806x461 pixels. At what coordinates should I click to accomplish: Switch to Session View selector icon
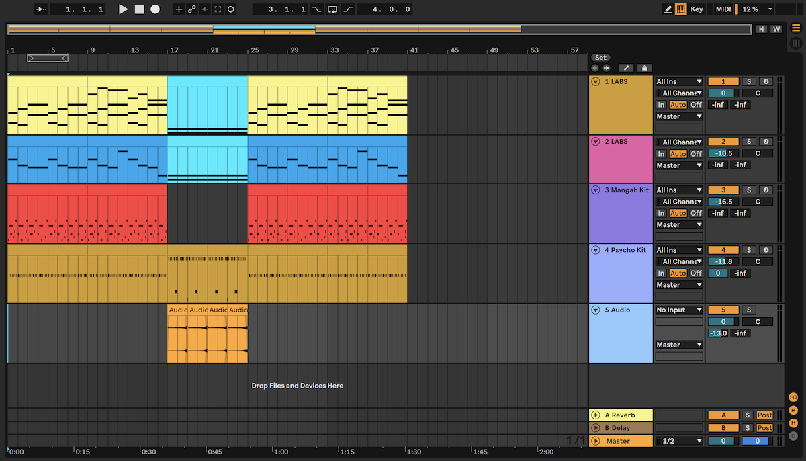796,44
